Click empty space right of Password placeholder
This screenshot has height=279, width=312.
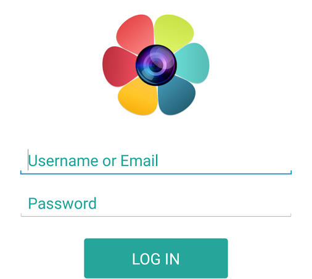(x=193, y=204)
